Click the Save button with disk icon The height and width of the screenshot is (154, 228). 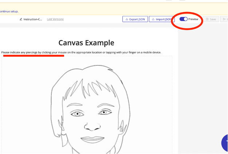(x=211, y=19)
